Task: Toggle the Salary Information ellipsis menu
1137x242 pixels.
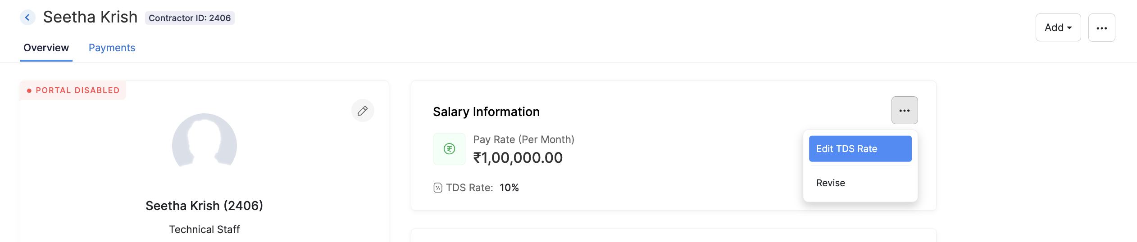Action: click(x=904, y=111)
